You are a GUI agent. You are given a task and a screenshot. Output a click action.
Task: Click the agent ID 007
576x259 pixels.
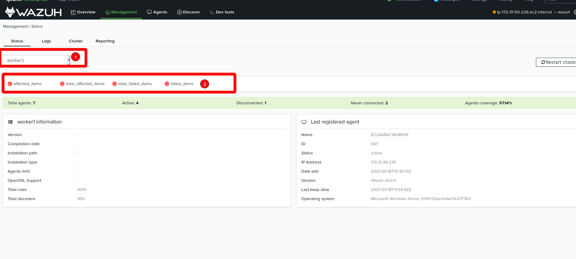click(x=374, y=144)
